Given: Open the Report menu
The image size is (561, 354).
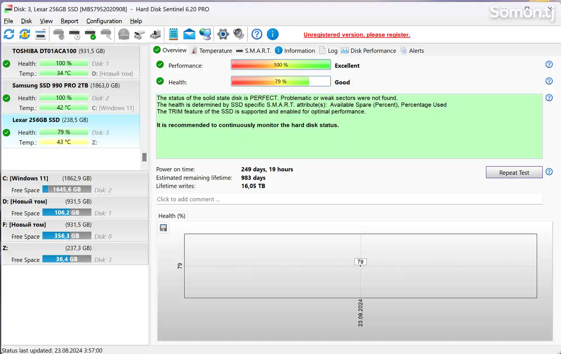Looking at the screenshot, I should [x=69, y=21].
